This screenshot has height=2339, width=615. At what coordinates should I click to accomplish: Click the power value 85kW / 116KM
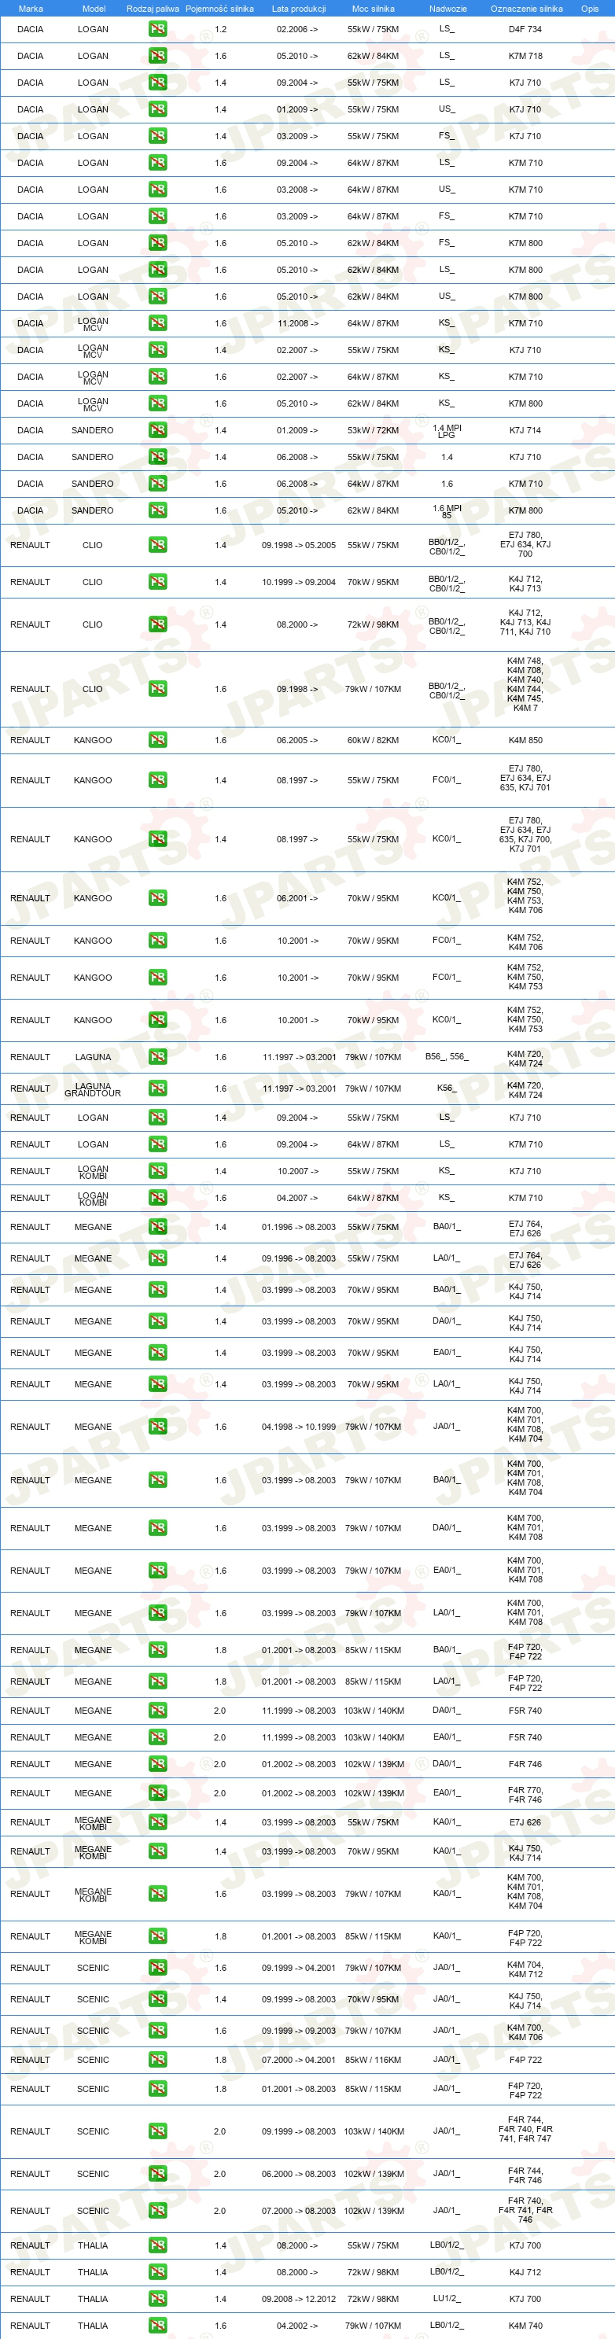point(373,2059)
